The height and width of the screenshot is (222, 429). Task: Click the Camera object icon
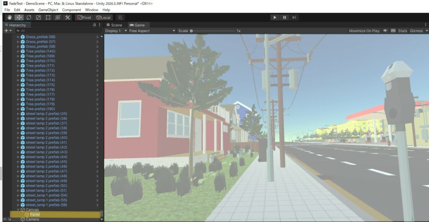pos(23,219)
